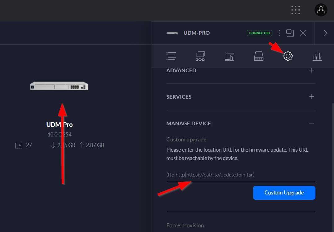
Task: Expand the ADVANCED section
Action: click(311, 70)
